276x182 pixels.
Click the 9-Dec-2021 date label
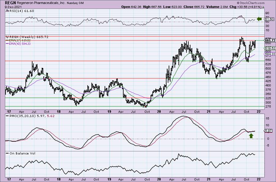(x=13, y=7)
